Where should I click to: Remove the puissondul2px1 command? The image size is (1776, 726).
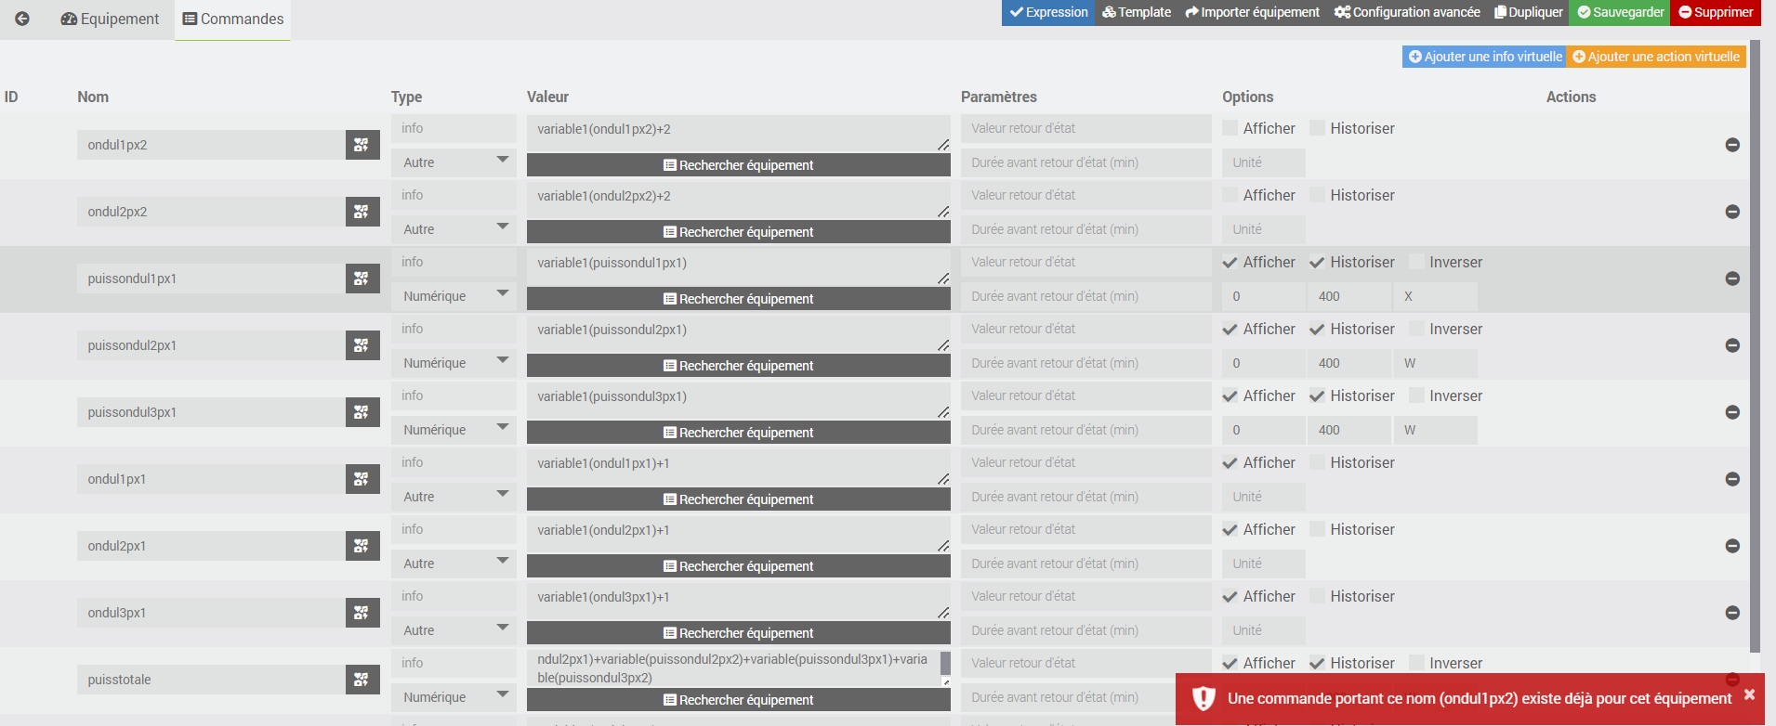1732,345
